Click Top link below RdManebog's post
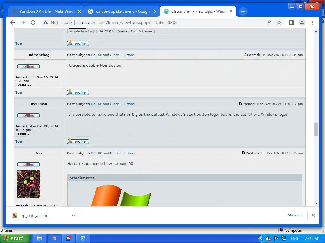 [18, 93]
